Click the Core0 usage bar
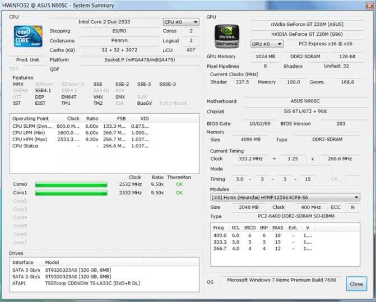Viewport: 376px width, 302px height. [71, 184]
